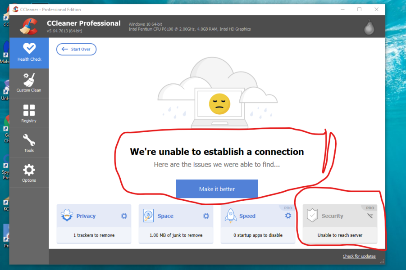The height and width of the screenshot is (270, 406).
Task: Minimize the CCleaner window
Action: (x=342, y=9)
